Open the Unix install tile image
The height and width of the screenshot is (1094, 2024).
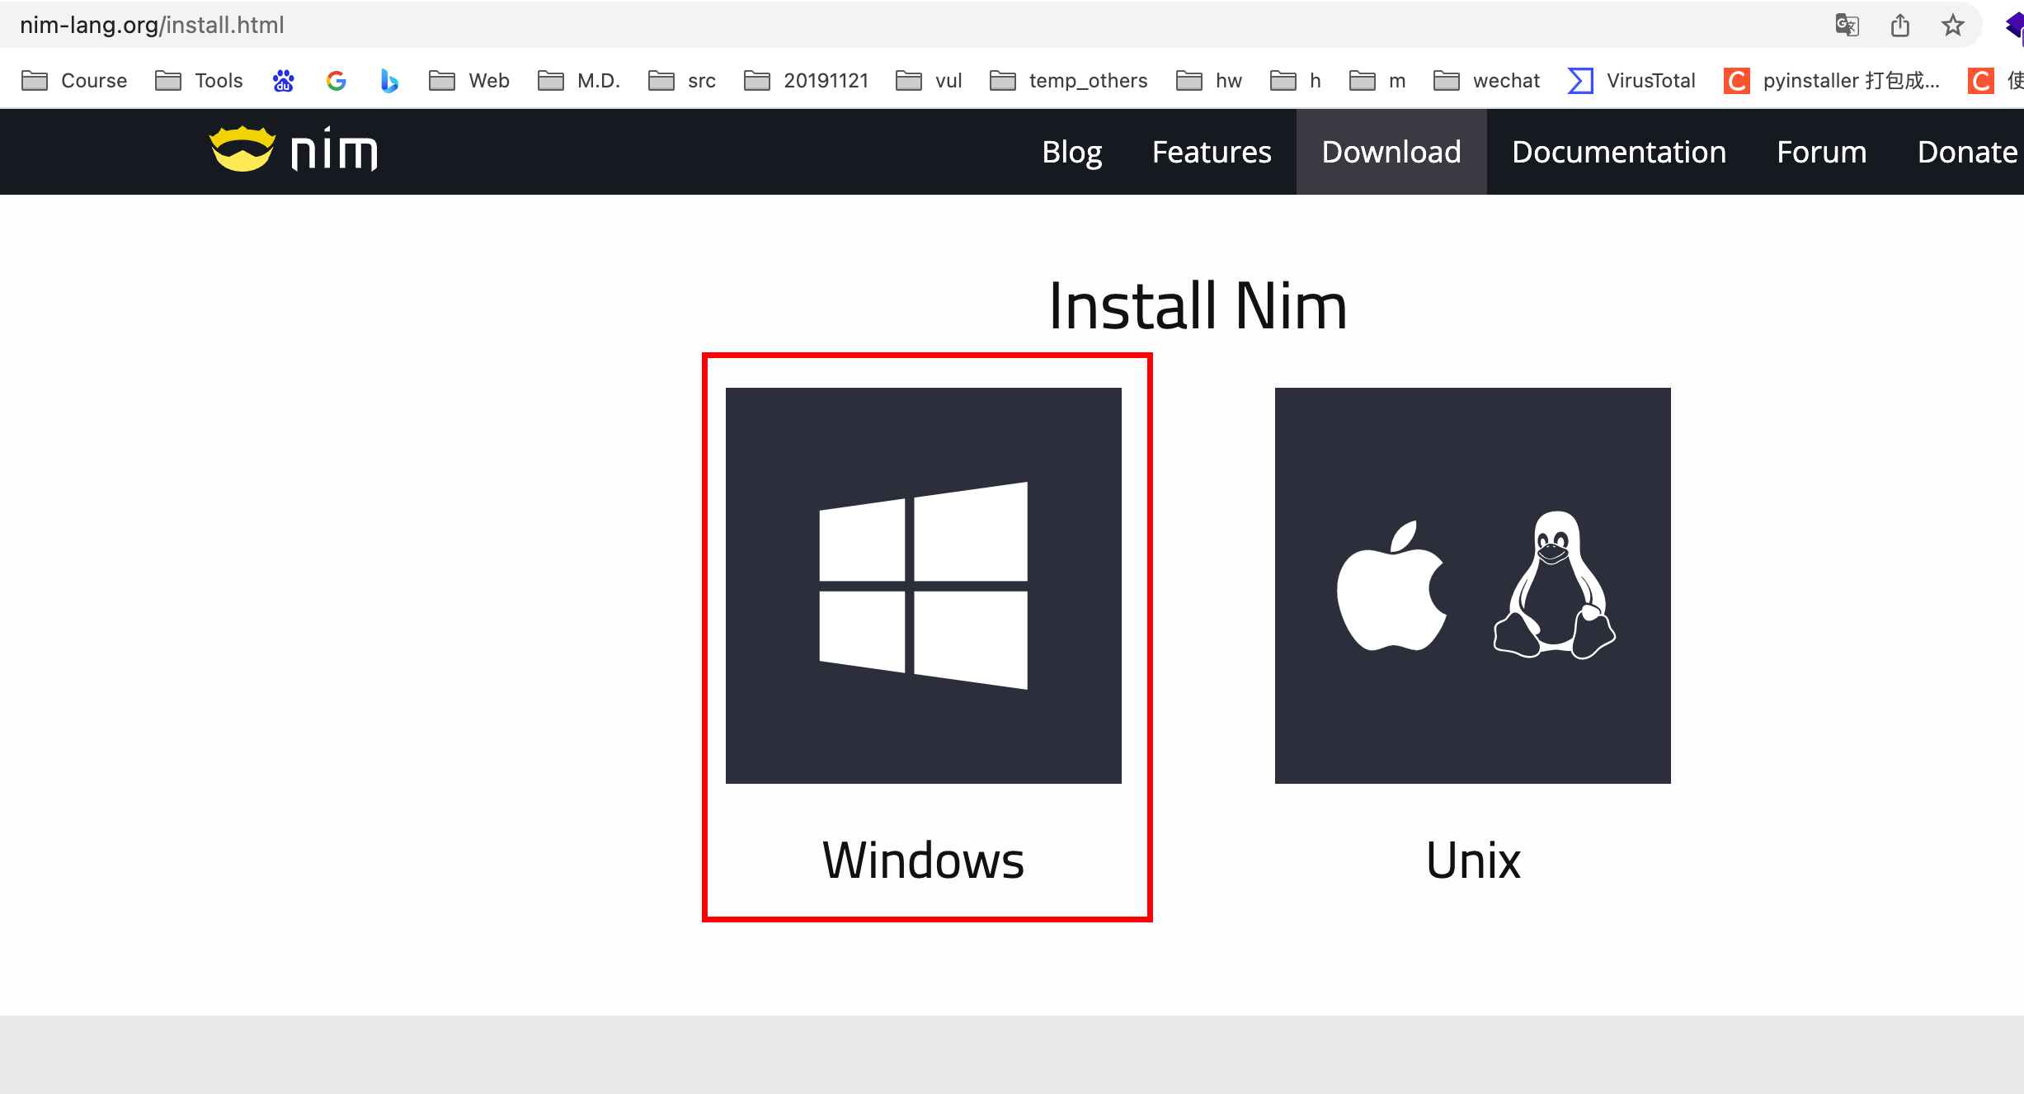click(x=1472, y=585)
